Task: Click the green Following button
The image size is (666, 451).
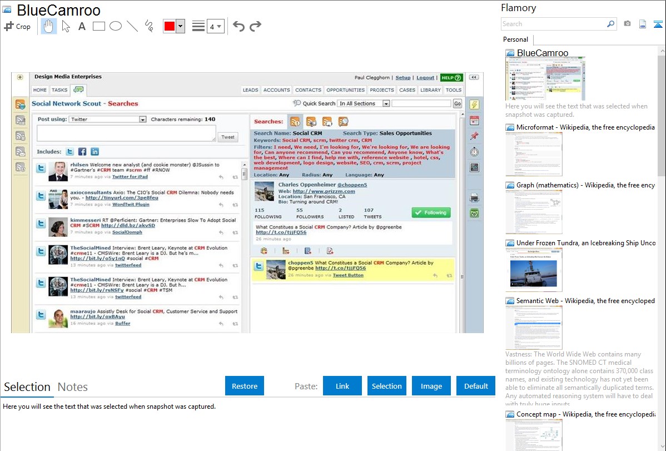Action: click(431, 212)
